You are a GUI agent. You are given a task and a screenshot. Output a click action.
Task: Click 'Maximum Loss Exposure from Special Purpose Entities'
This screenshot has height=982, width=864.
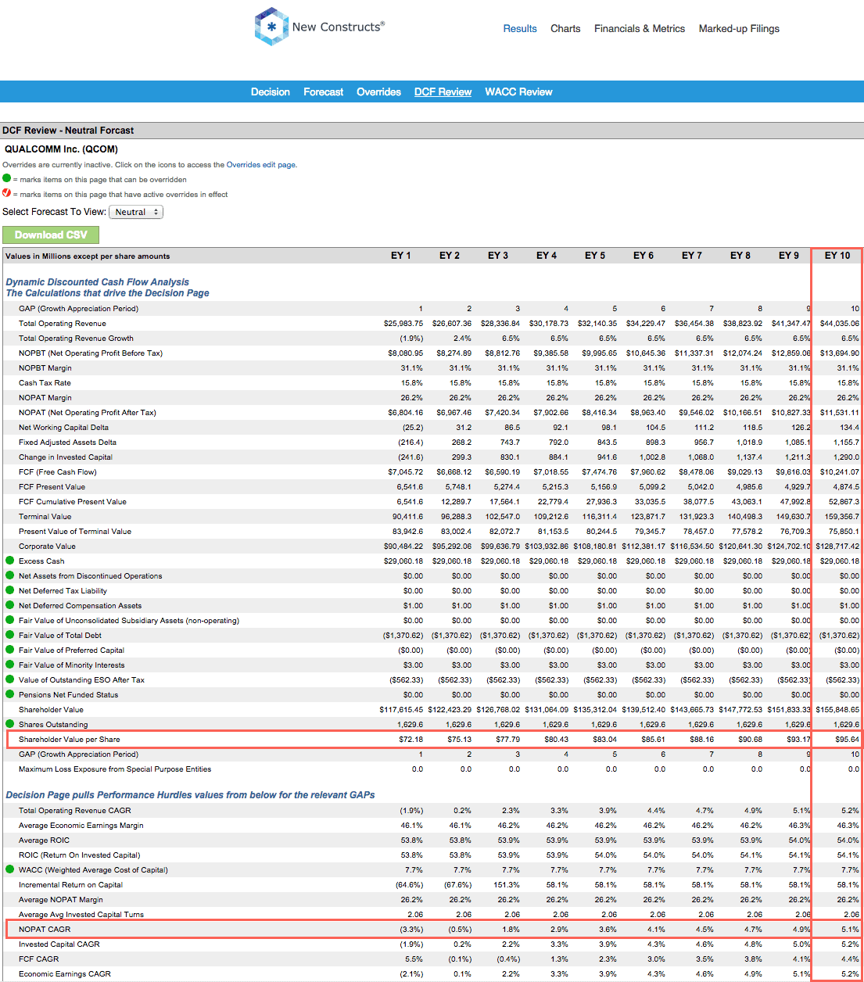click(x=115, y=769)
